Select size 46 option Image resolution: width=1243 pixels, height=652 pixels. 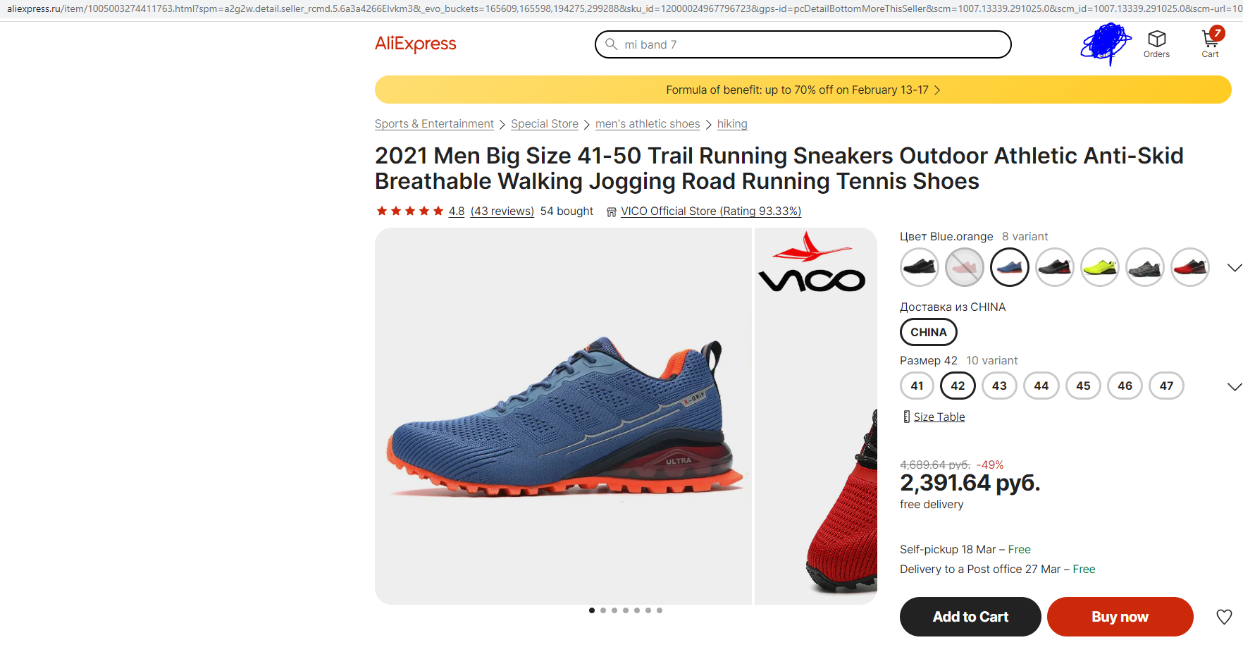tap(1125, 386)
